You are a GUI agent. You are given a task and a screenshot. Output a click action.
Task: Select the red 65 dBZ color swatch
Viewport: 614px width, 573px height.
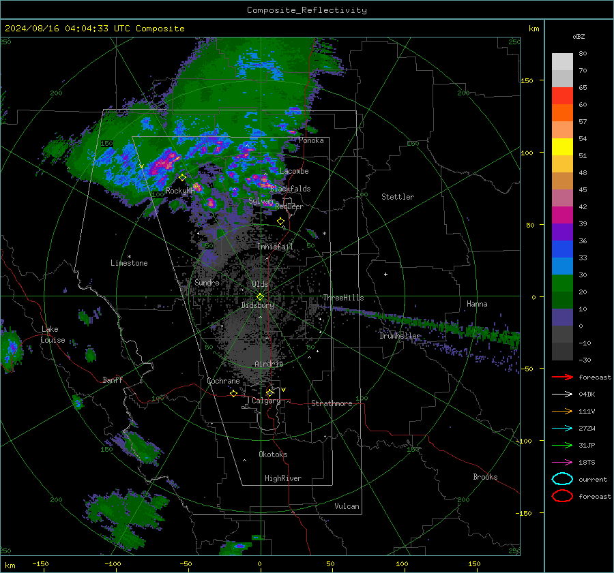tap(562, 96)
